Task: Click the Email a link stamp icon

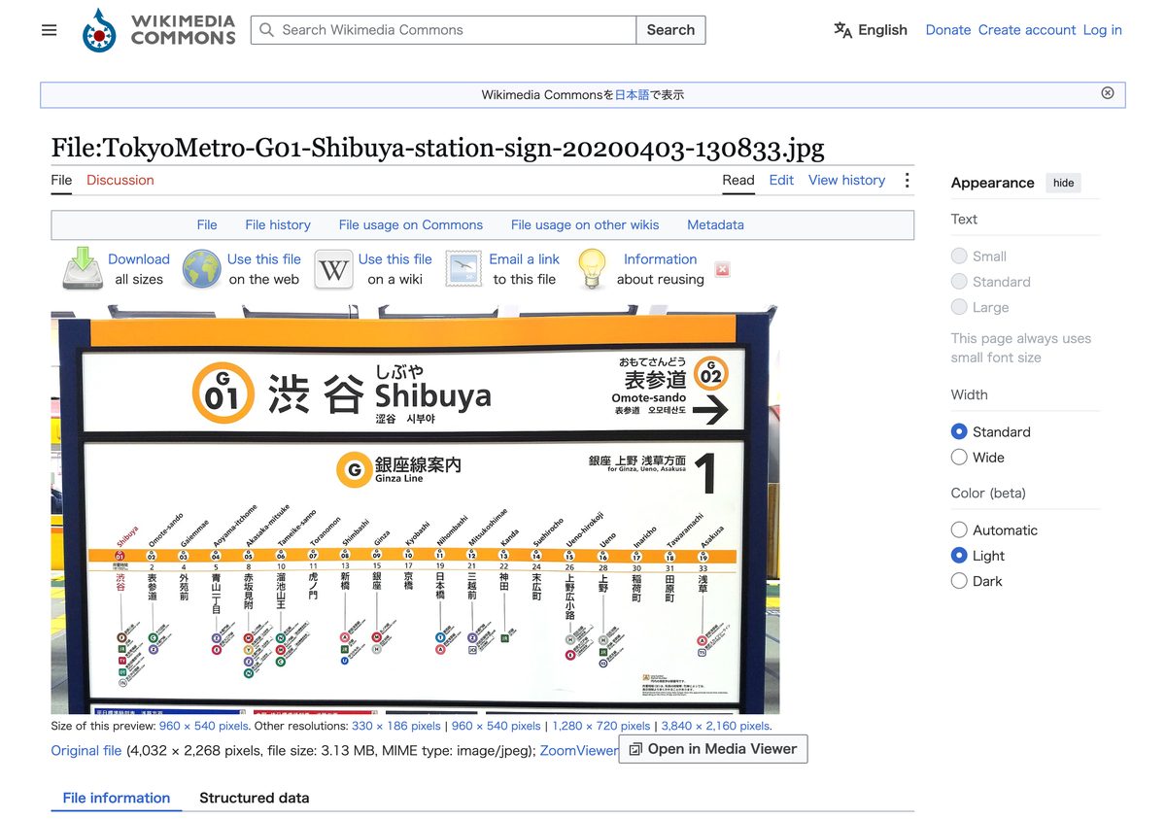Action: tap(463, 269)
